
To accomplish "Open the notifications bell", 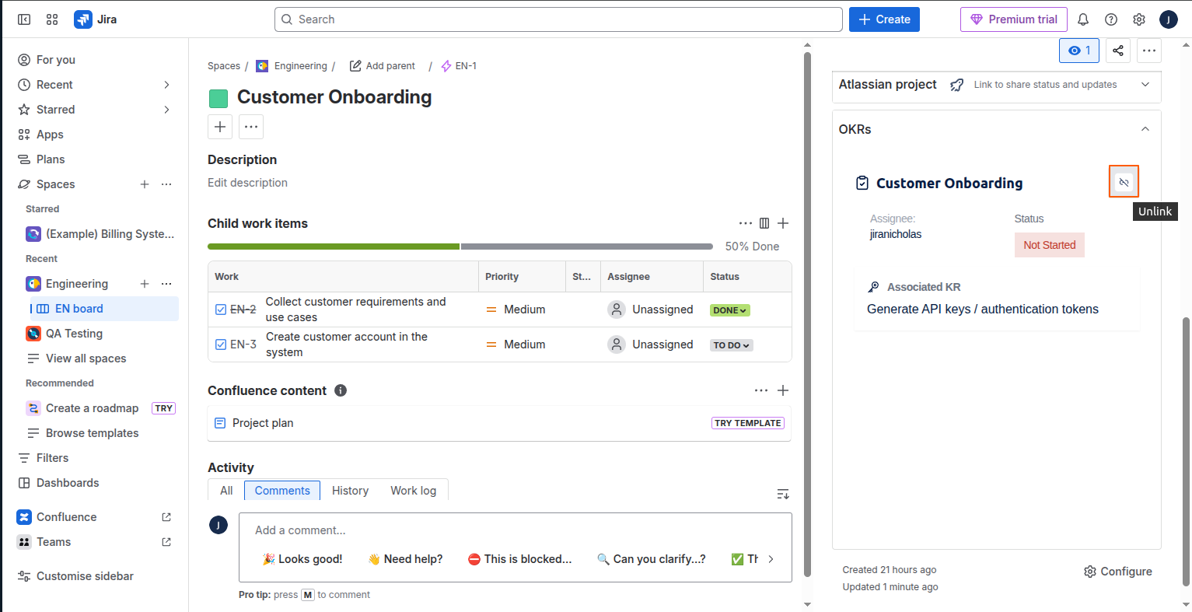I will point(1083,19).
